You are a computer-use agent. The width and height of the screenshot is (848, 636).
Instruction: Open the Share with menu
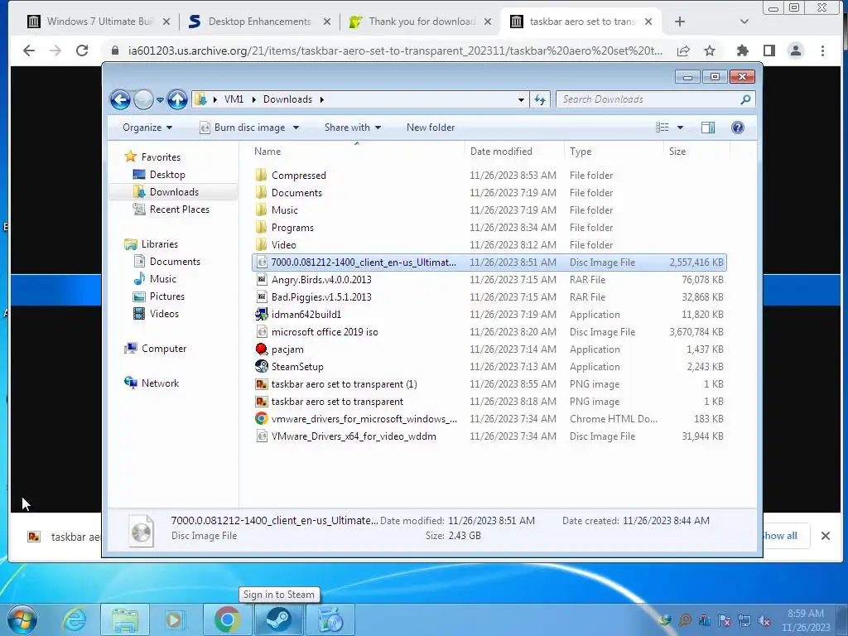[353, 128]
